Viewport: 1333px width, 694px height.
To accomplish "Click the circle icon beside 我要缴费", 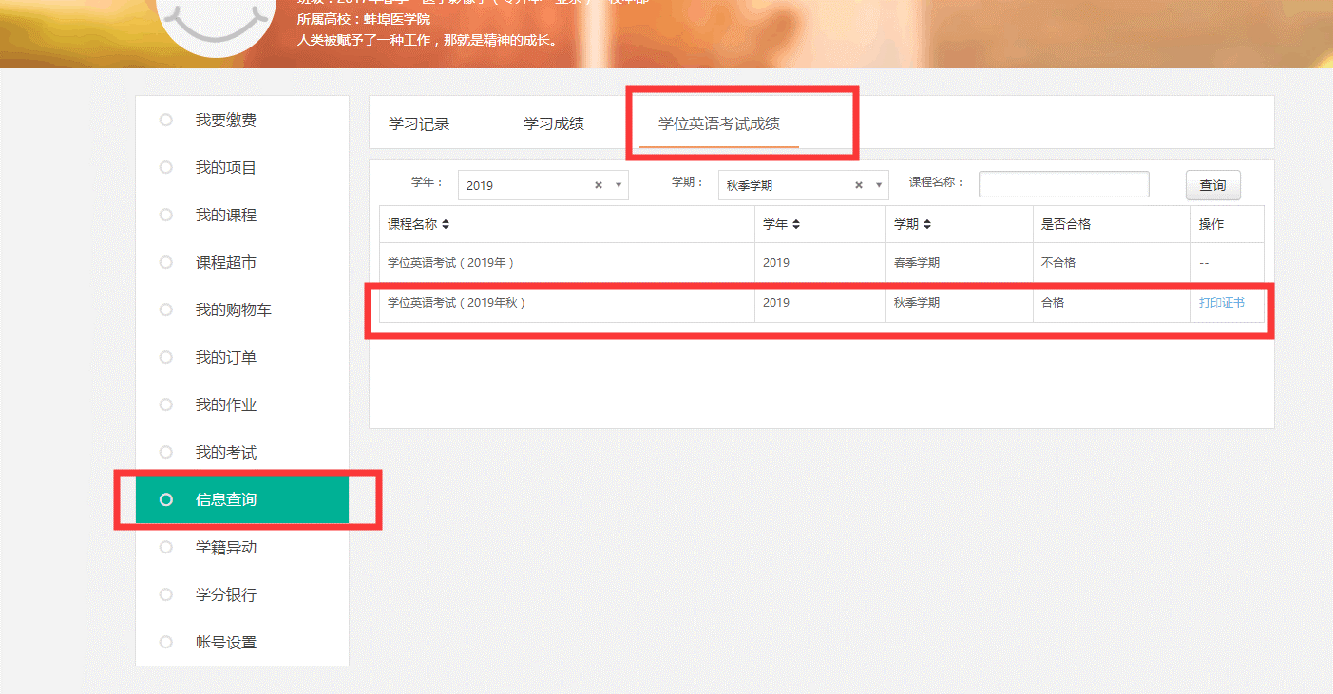I will tap(166, 120).
